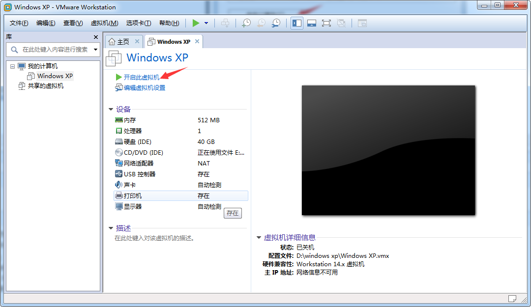Viewport: 531px width, 307px height.
Task: Close the 主页 tab
Action: tap(137, 41)
